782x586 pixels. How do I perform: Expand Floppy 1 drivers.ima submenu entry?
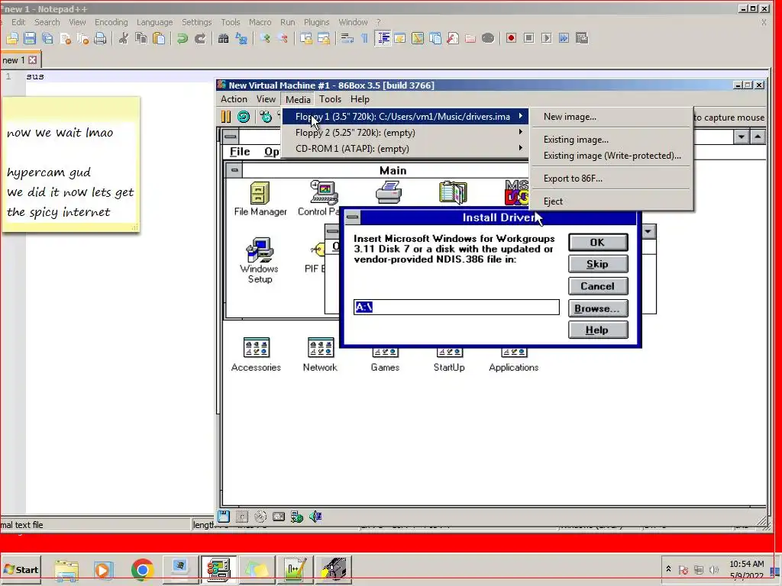point(405,117)
